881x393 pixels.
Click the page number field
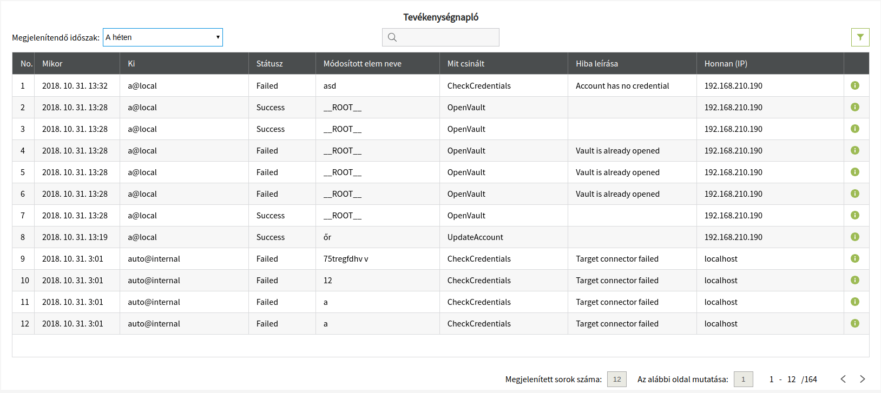click(x=744, y=379)
